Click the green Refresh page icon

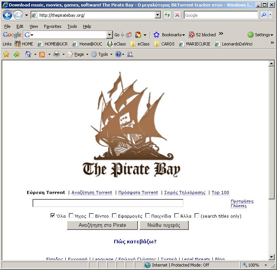click(167, 15)
